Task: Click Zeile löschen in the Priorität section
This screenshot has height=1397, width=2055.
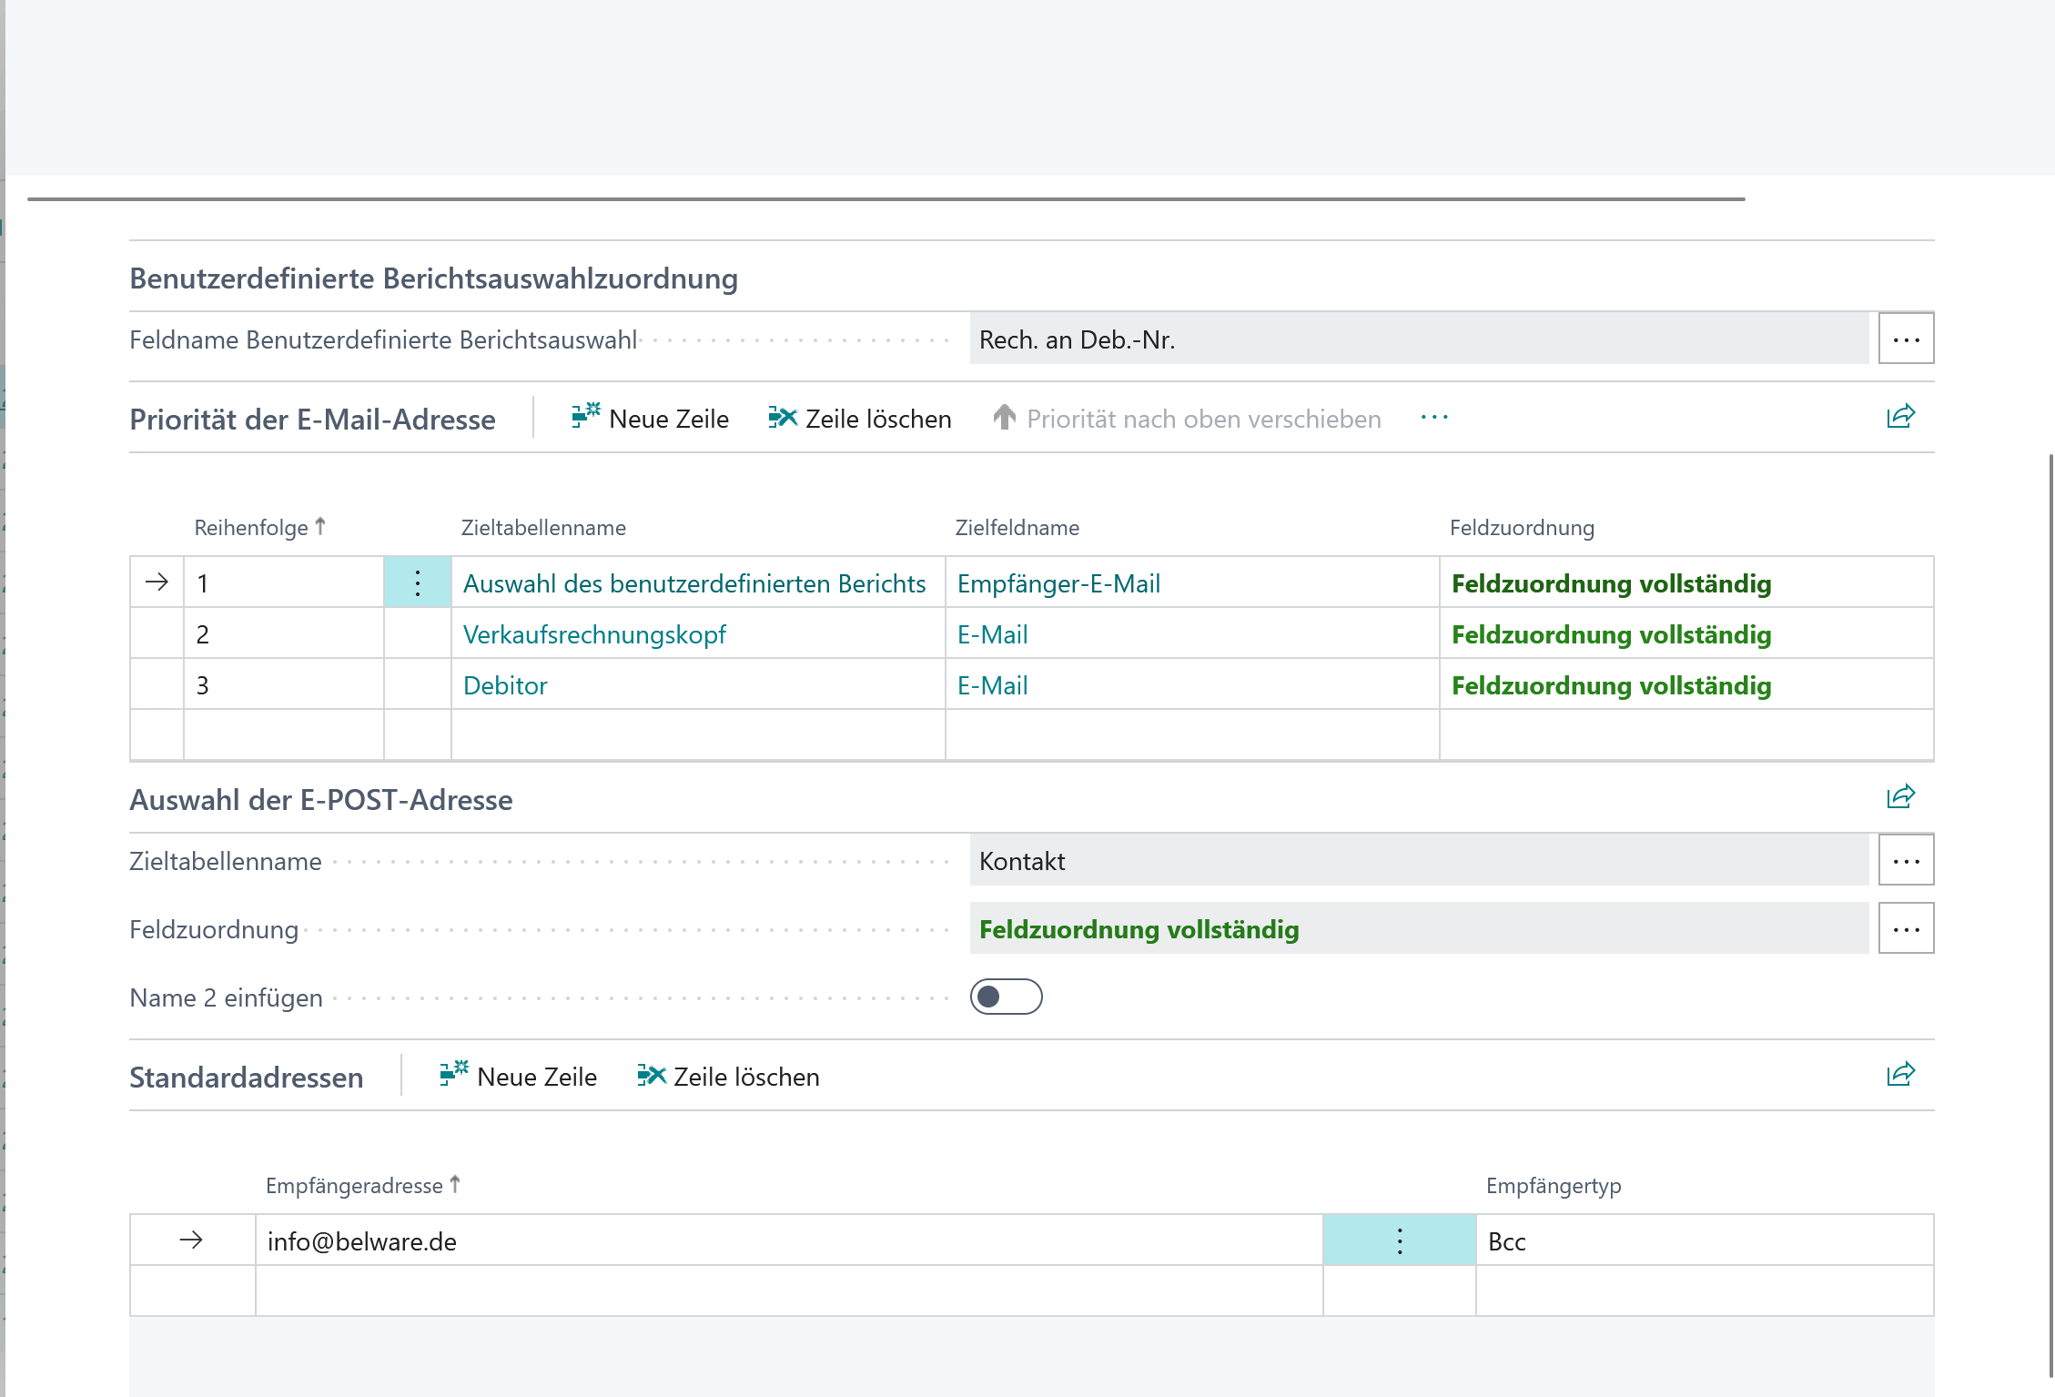Action: [x=860, y=419]
